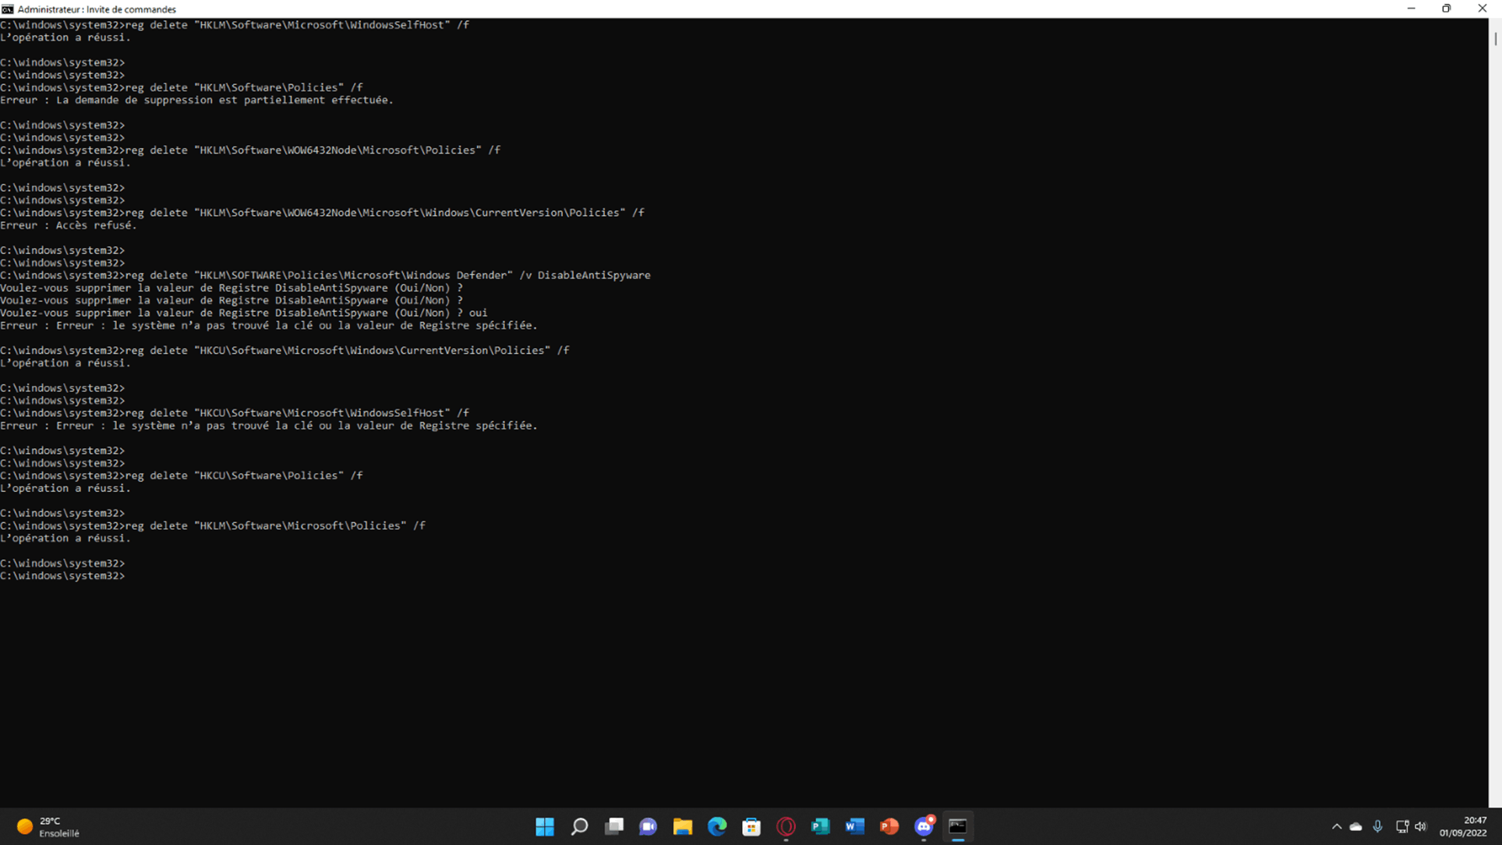Open PowerPoint from the taskbar
The height and width of the screenshot is (845, 1502).
[x=889, y=826]
